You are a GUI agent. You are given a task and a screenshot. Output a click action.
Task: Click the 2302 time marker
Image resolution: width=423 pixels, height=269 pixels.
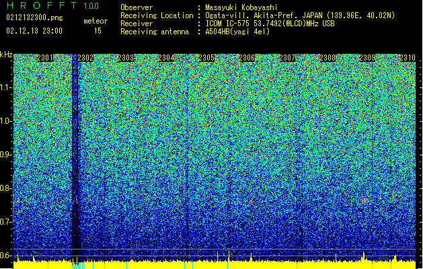pos(85,58)
